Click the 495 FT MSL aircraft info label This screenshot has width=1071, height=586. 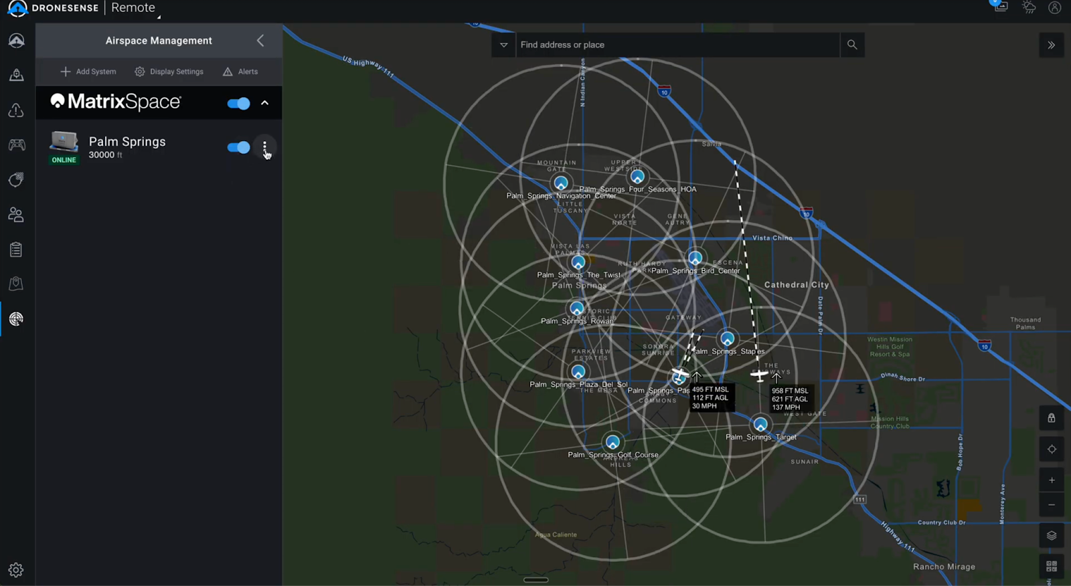click(x=712, y=397)
